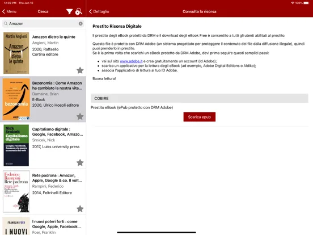Select title Bezonomia : Come Amazon

coord(57,86)
